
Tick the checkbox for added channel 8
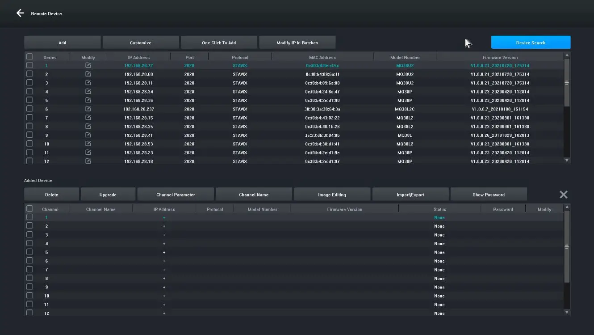(29, 278)
